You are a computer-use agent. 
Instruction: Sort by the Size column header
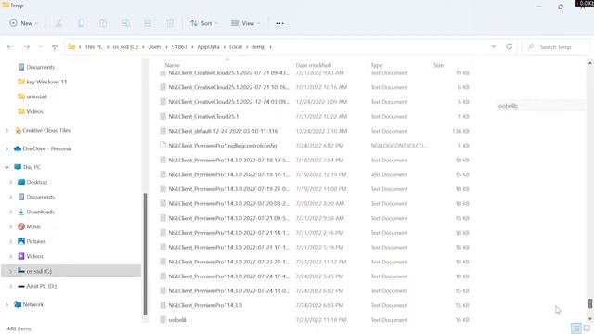(438, 65)
